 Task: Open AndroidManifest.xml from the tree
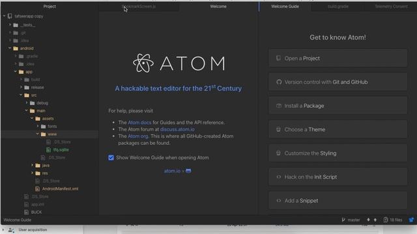60,189
